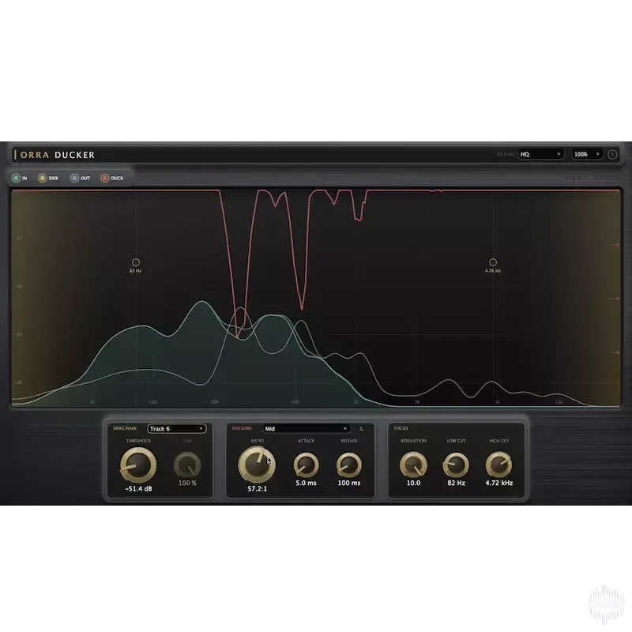Click the ORRA DUCKER logo
The height and width of the screenshot is (632, 632).
(55, 155)
